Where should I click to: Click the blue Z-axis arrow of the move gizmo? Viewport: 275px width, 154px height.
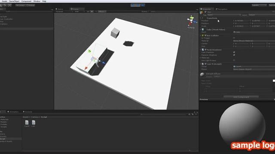[x=104, y=63]
